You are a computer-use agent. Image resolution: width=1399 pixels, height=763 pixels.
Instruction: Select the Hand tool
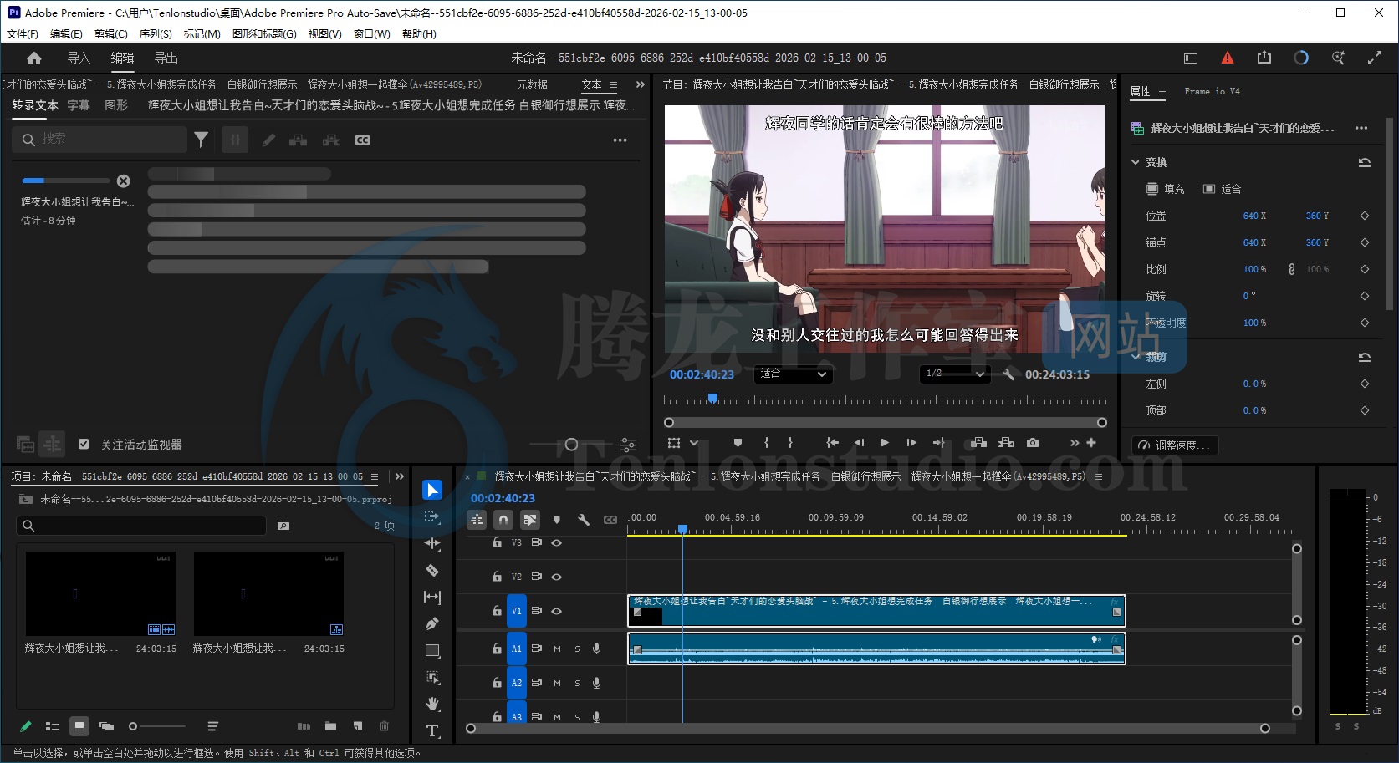coord(432,704)
